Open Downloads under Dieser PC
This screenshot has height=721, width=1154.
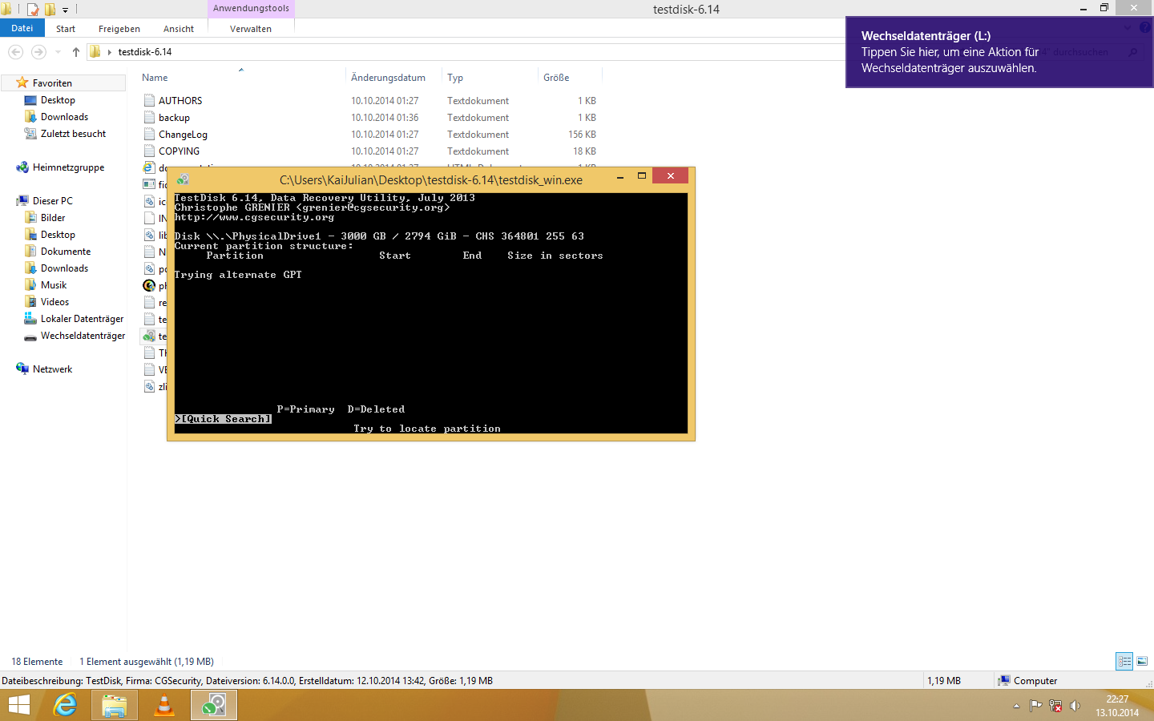(64, 268)
